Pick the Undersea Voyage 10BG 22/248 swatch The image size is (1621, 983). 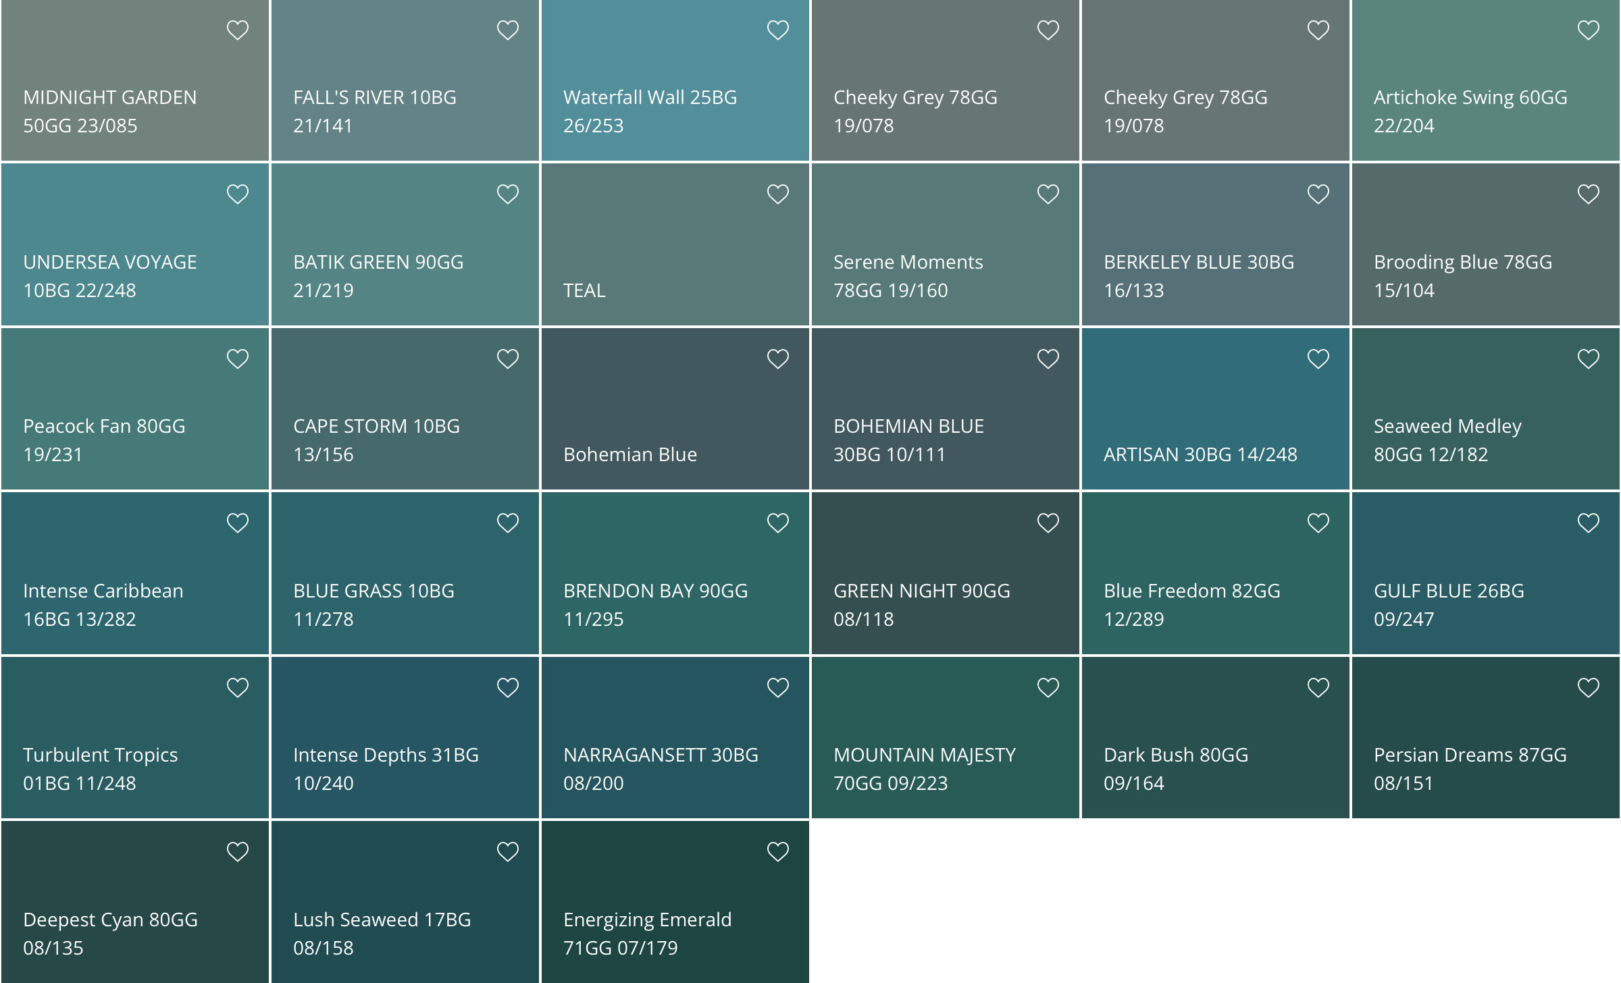(x=135, y=244)
